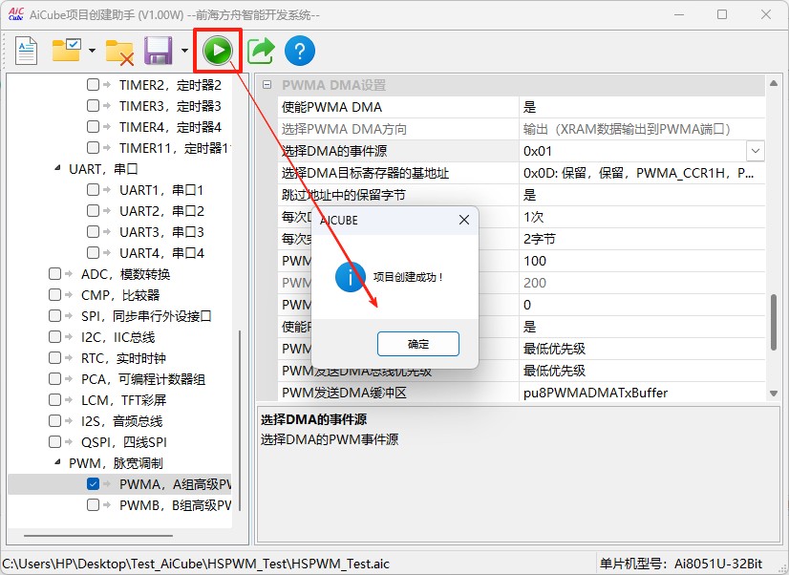Check the ADC 模数转换 checkbox
Viewport: 789px width, 575px height.
click(x=54, y=274)
